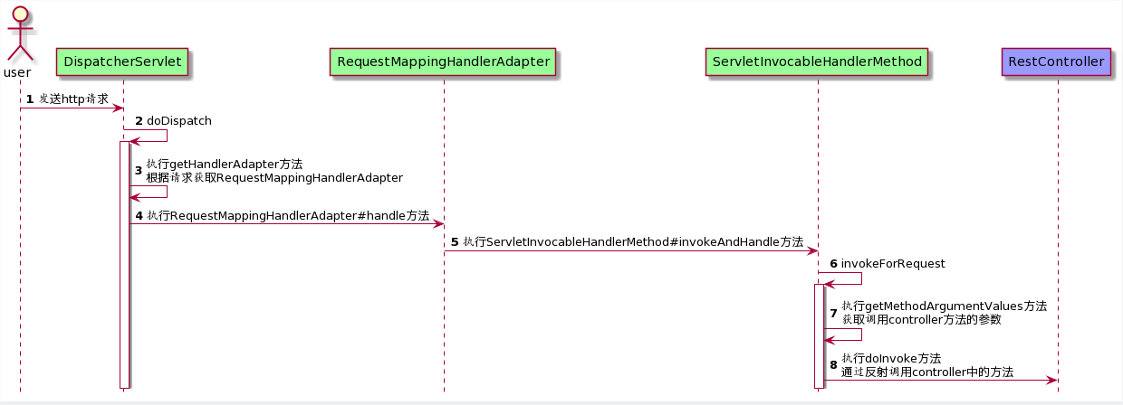The image size is (1123, 405).
Task: Select the ServletInvocableHandlerMethod#invokeAndHandle message label
Action: (x=633, y=242)
